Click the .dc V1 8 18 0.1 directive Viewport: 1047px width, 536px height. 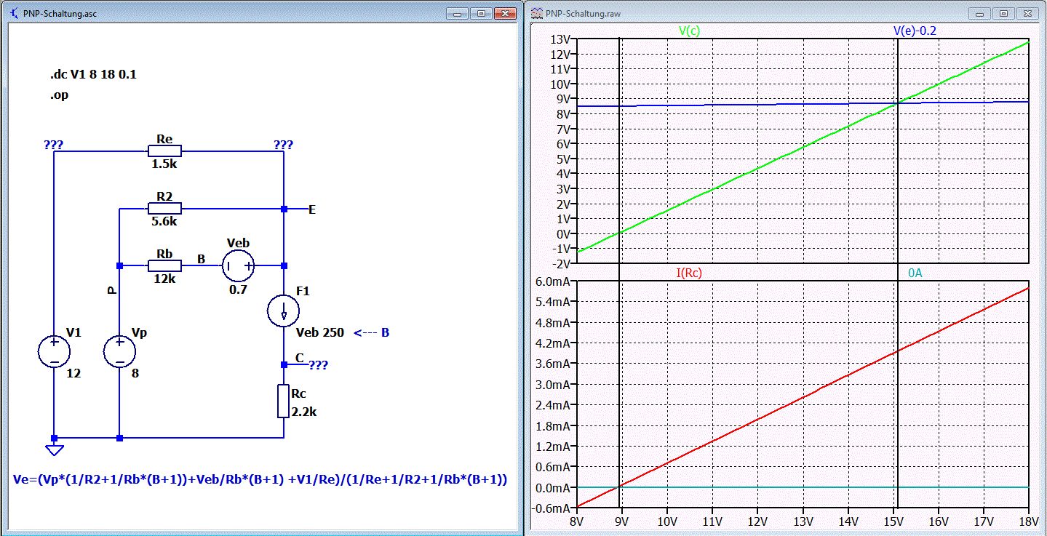(93, 75)
